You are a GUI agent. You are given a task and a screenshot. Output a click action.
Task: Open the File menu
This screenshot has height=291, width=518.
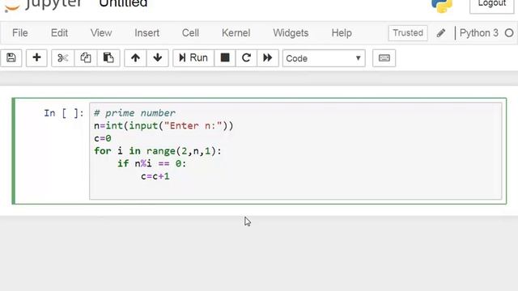pos(19,33)
